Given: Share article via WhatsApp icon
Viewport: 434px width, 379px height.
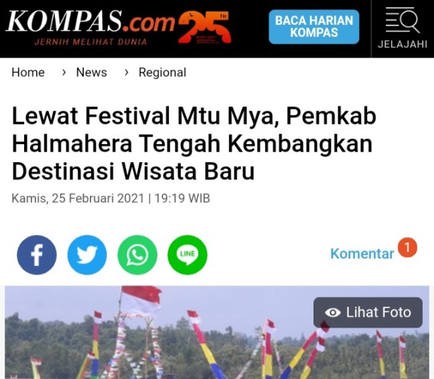Looking at the screenshot, I should pyautogui.click(x=137, y=255).
